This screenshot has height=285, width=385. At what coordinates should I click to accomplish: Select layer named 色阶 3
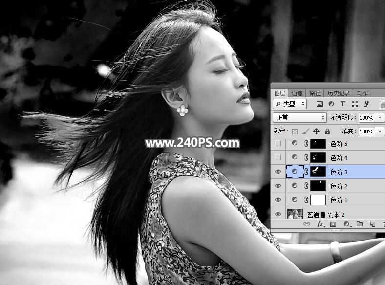pos(339,172)
